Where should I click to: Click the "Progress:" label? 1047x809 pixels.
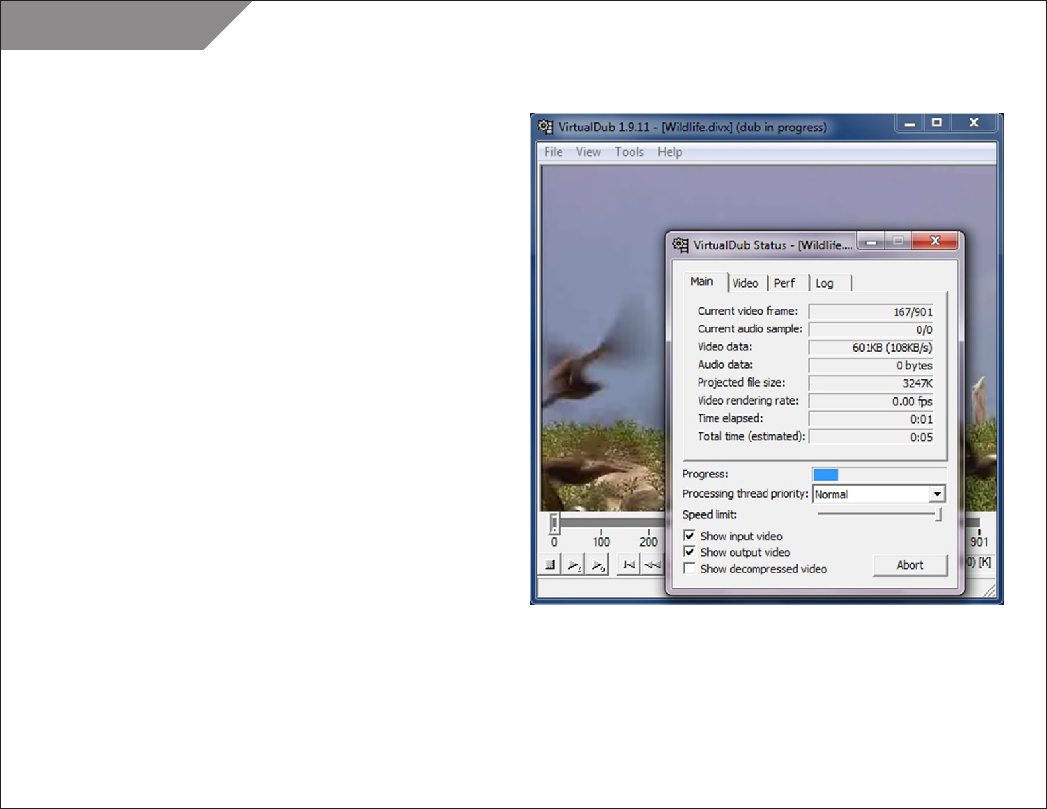[x=705, y=474]
